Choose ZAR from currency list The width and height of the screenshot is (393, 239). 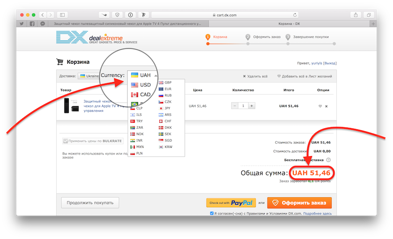pyautogui.click(x=137, y=127)
